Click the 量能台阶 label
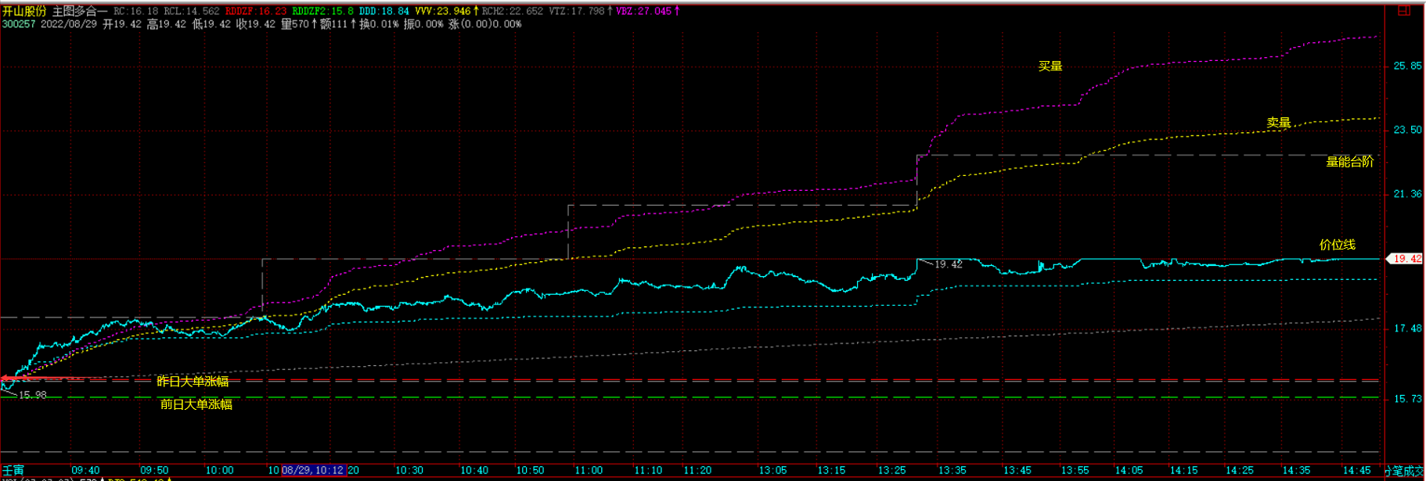Screen dimensions: 1426x481 (x=1350, y=161)
